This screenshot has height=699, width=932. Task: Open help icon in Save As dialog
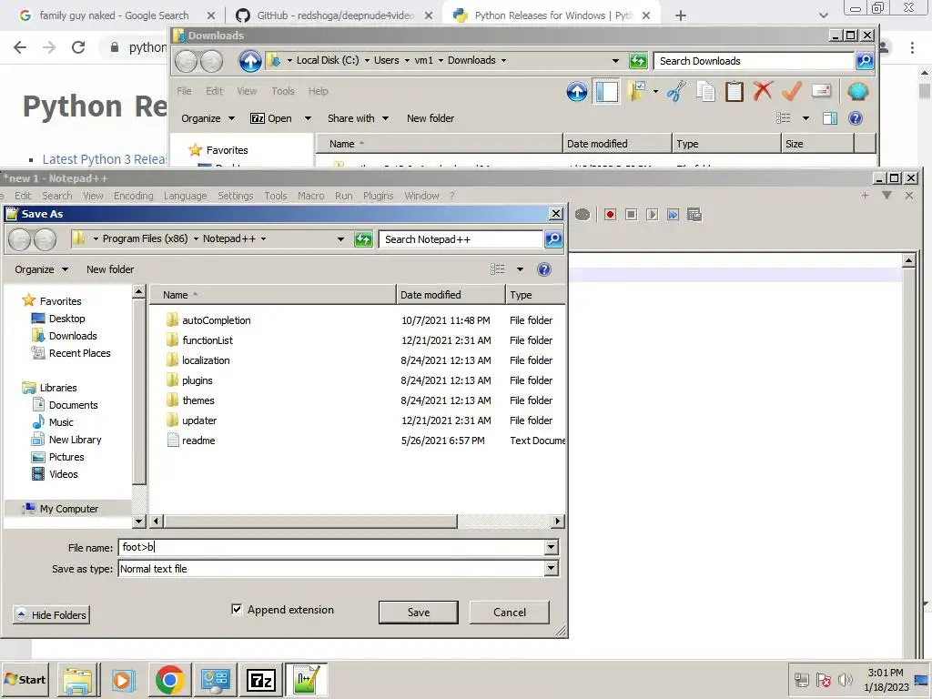click(544, 269)
